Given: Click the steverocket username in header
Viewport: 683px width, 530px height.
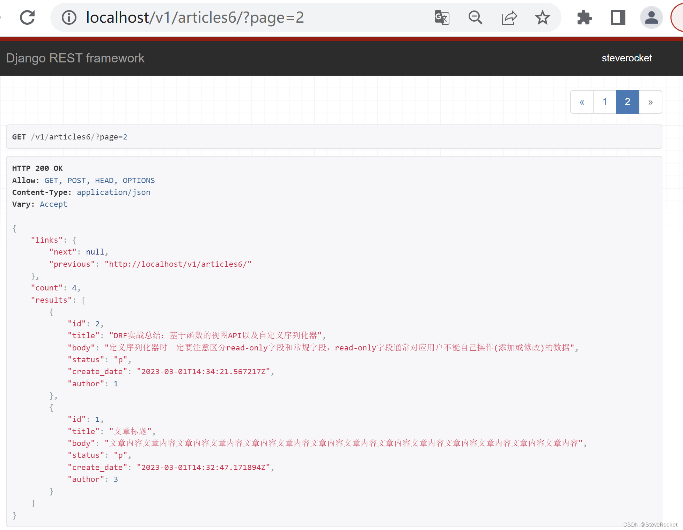Looking at the screenshot, I should pyautogui.click(x=627, y=58).
